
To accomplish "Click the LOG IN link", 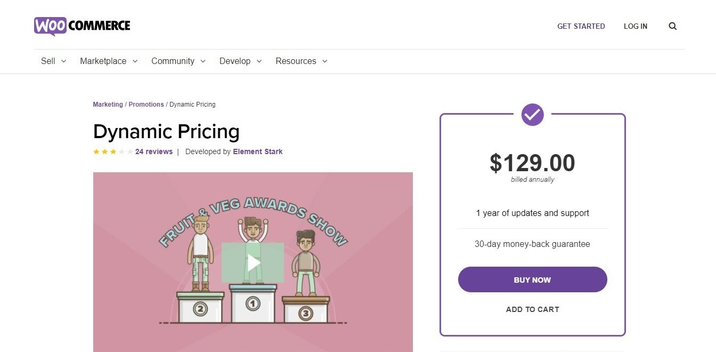I will (636, 26).
